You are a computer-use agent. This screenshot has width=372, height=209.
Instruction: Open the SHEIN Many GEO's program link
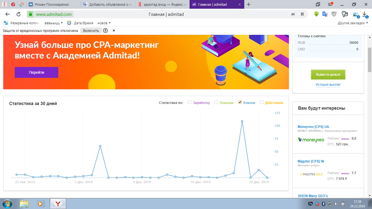(313, 196)
